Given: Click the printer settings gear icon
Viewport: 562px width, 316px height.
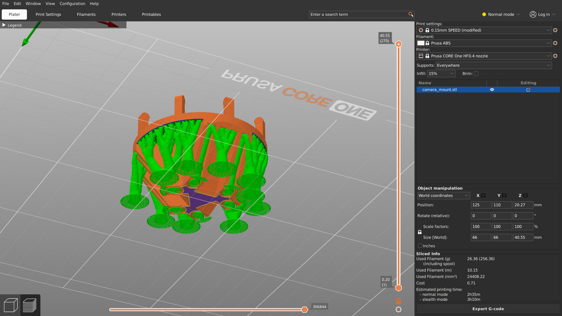Looking at the screenshot, I should click(x=555, y=56).
